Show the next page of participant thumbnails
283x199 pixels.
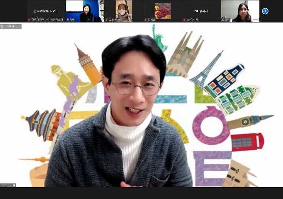(x=265, y=11)
